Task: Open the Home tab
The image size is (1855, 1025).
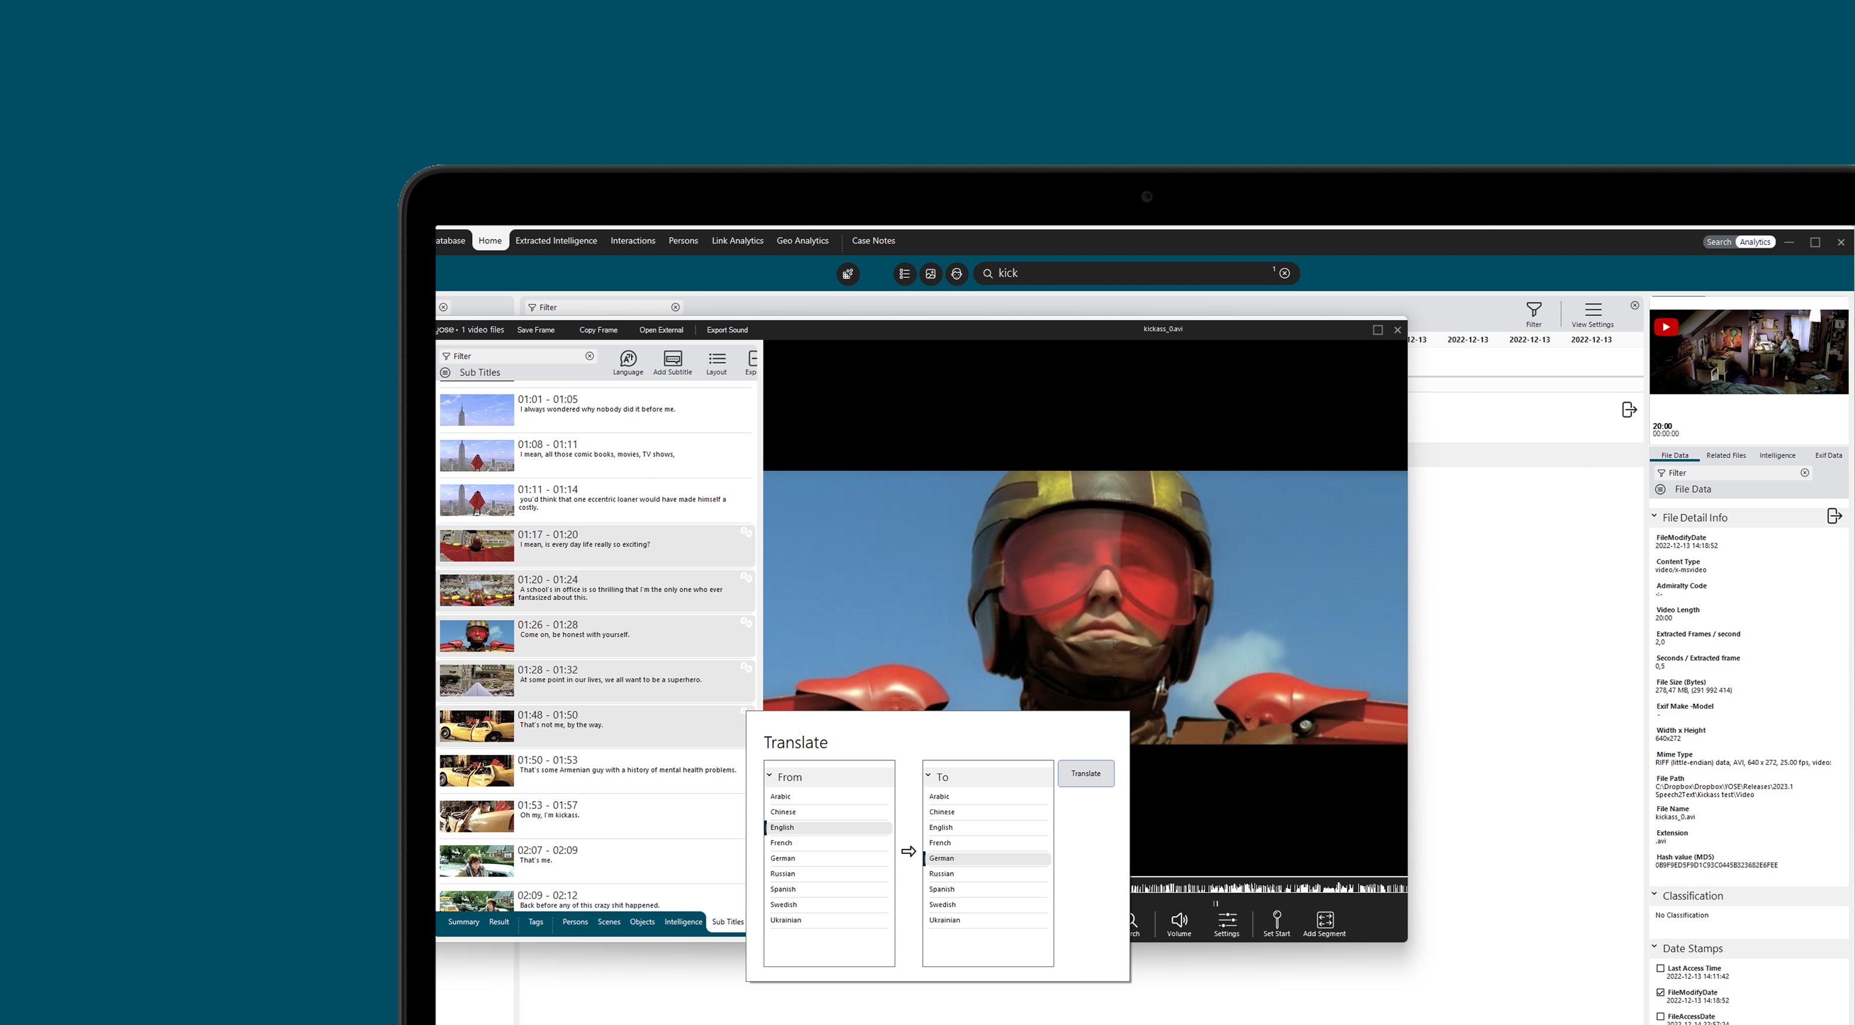Action: tap(490, 241)
